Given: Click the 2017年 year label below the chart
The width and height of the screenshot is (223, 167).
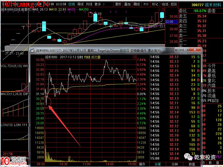Looking at the screenshot, I should pyautogui.click(x=8, y=154).
